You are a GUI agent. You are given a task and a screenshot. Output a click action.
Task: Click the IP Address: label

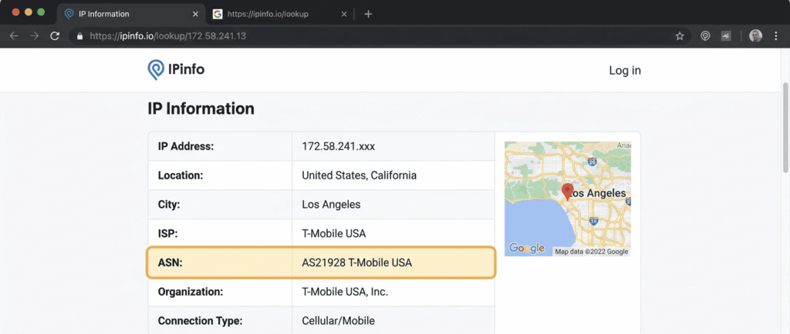click(x=186, y=147)
